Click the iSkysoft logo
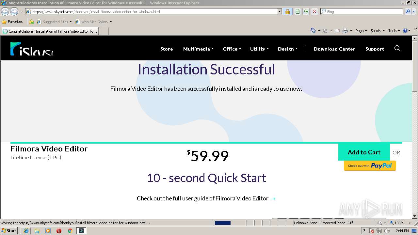 (x=32, y=48)
